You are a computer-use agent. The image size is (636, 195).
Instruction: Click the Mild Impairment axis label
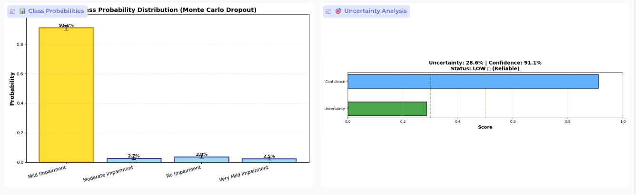coord(47,172)
